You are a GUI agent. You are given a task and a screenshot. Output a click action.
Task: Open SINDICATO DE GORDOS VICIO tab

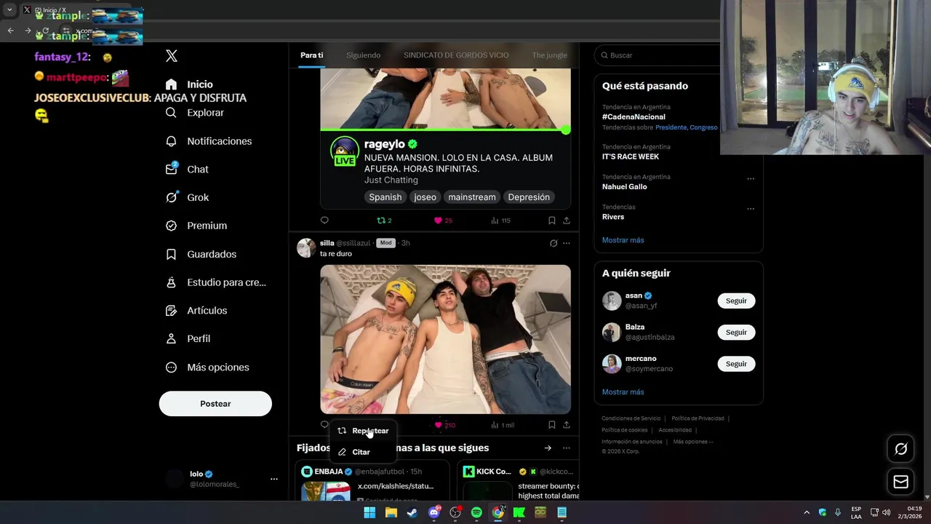[x=456, y=55]
